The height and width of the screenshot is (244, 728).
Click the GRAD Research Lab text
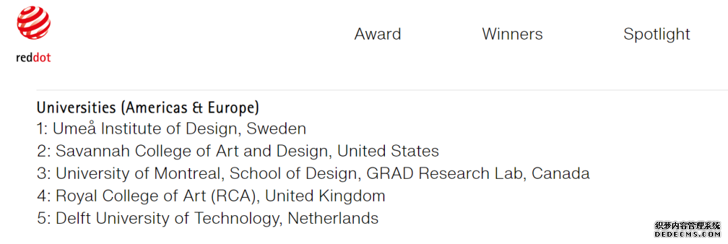tap(446, 173)
